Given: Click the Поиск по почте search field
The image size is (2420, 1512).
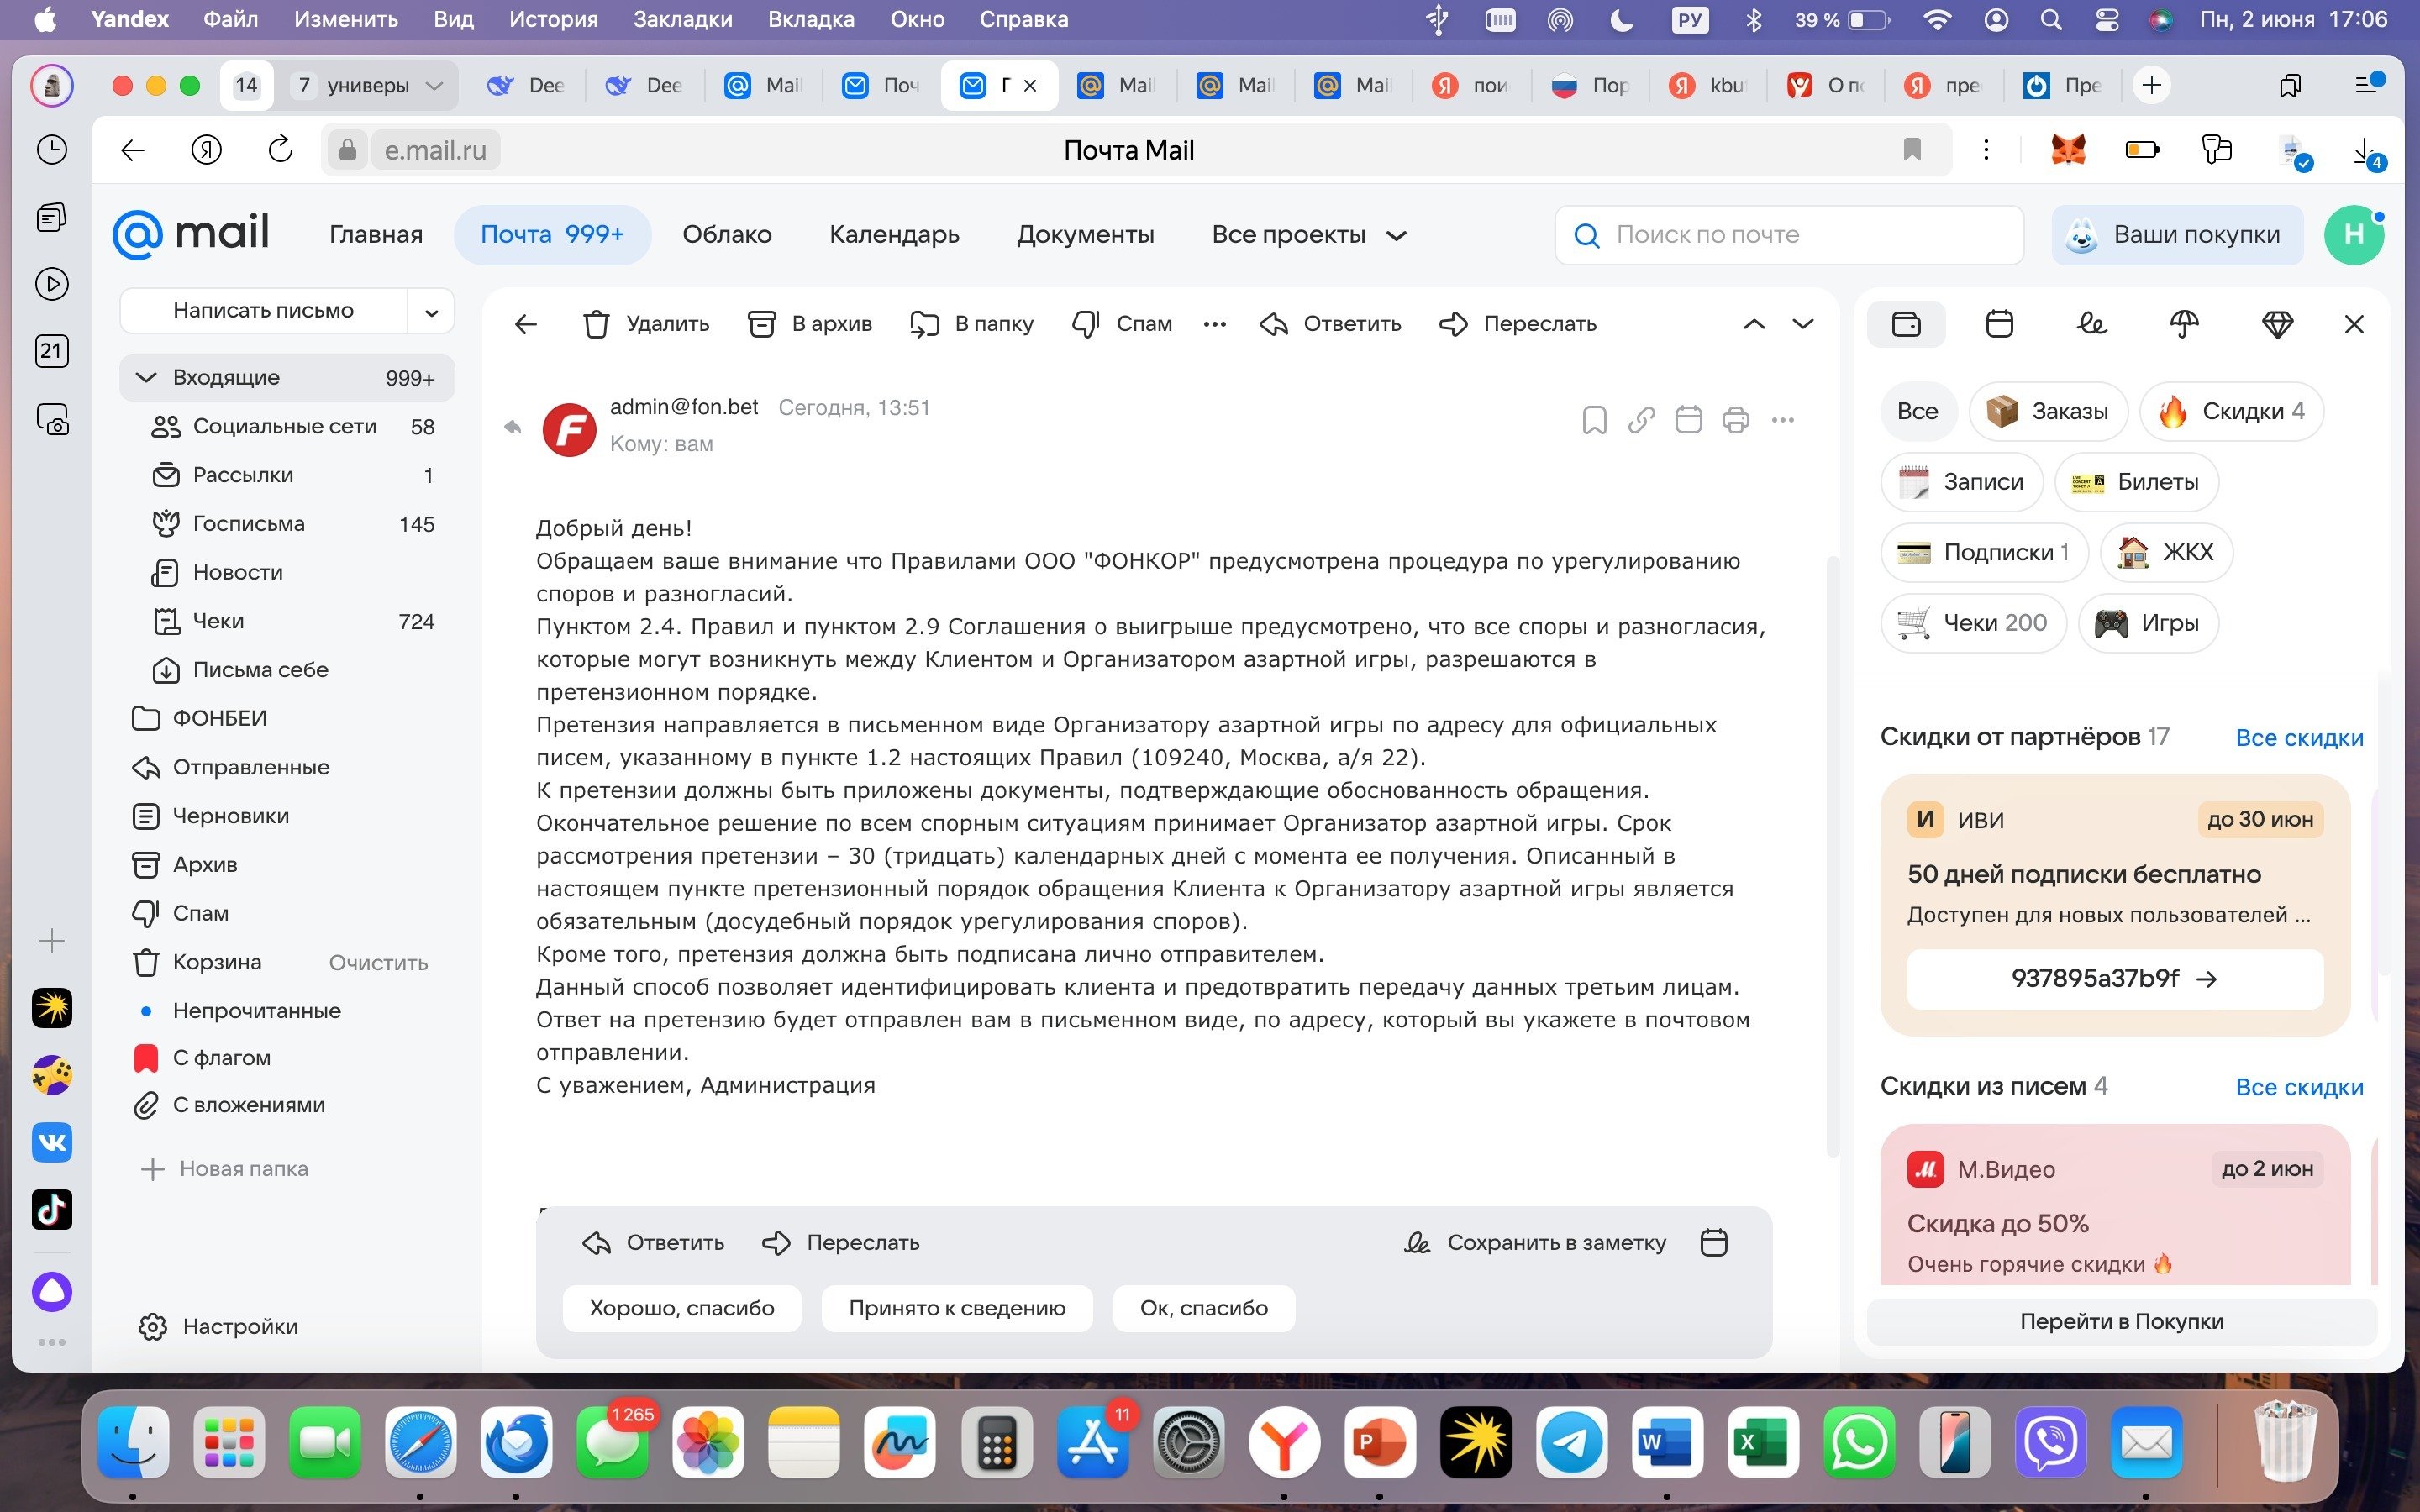Looking at the screenshot, I should tap(1790, 235).
